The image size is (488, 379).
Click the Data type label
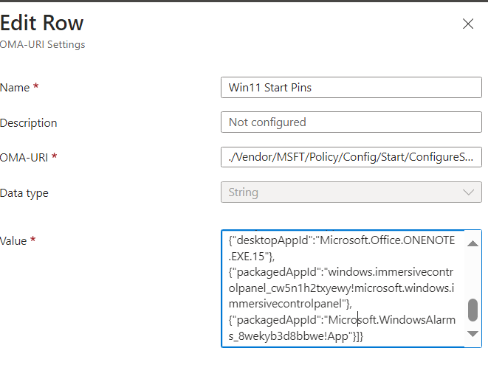click(x=24, y=193)
